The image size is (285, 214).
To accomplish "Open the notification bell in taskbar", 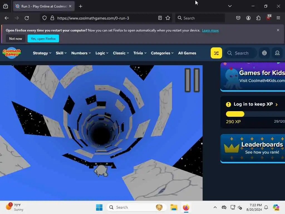I will (266, 207).
